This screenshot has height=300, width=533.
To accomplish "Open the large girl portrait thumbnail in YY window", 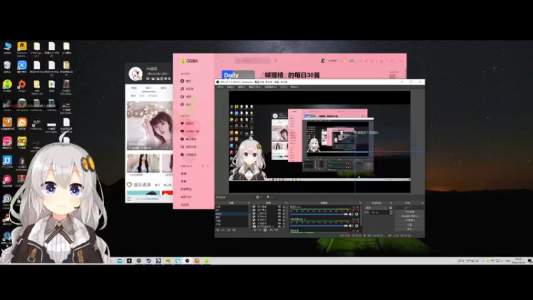I will [149, 125].
